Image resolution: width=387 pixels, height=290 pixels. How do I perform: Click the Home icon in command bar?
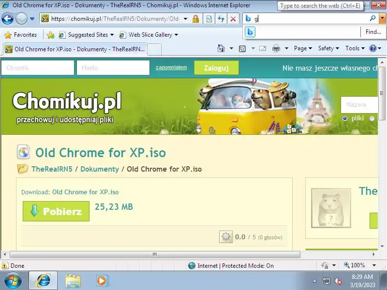[221, 48]
